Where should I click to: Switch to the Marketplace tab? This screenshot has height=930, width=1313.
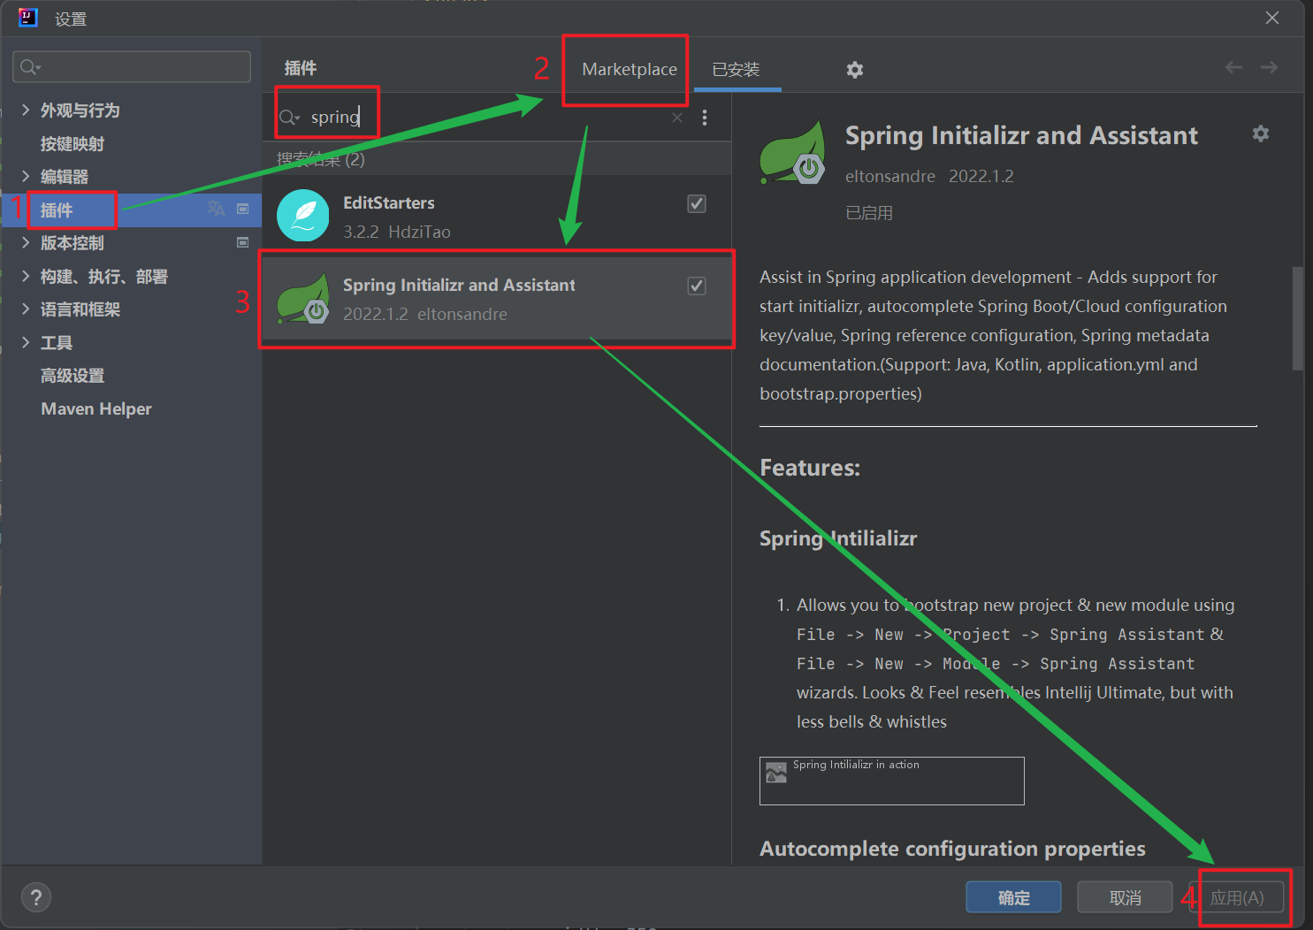(x=629, y=70)
